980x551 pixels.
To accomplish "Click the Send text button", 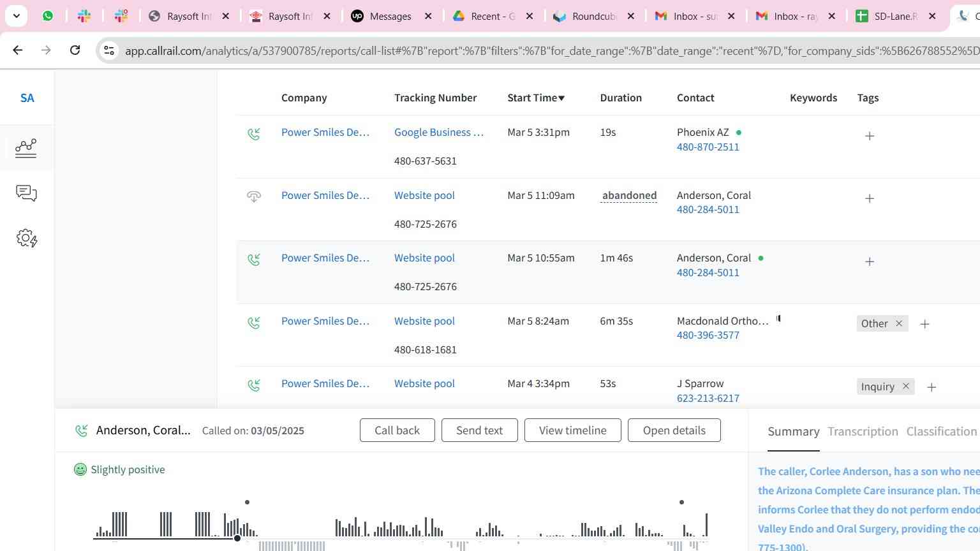I will point(479,430).
